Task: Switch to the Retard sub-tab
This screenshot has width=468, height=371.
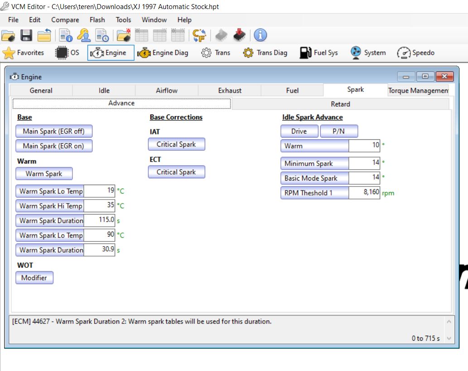Action: coord(340,104)
